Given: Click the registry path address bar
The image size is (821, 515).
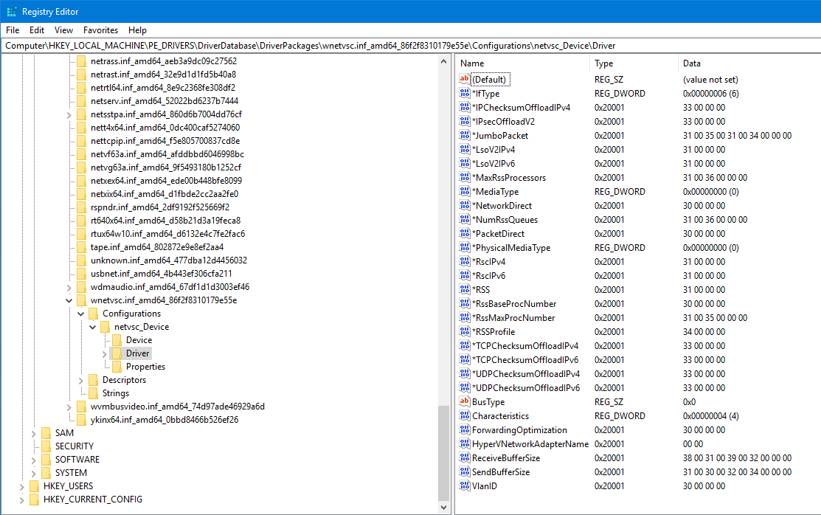Looking at the screenshot, I should coord(410,45).
